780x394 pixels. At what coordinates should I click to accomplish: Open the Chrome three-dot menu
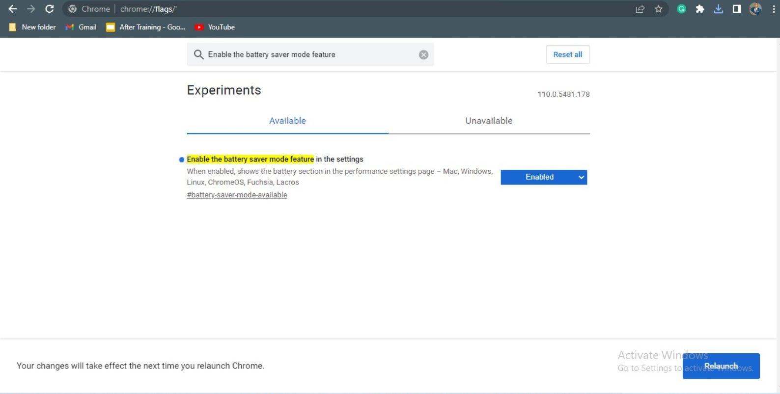(x=774, y=9)
